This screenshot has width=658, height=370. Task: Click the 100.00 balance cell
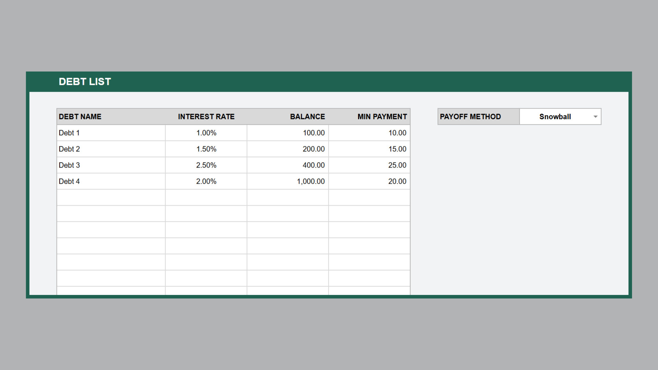pos(288,133)
